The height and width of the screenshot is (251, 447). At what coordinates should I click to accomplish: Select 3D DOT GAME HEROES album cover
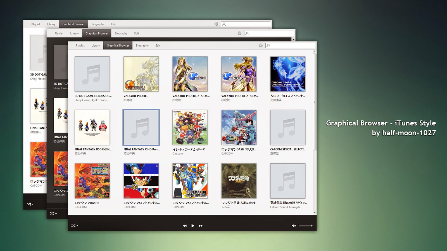coord(92,74)
